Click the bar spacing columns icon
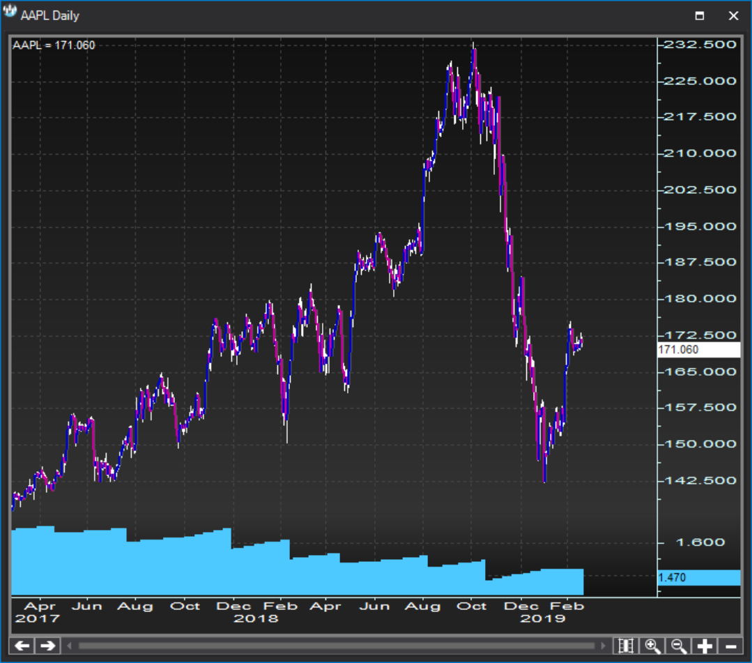 (627, 646)
